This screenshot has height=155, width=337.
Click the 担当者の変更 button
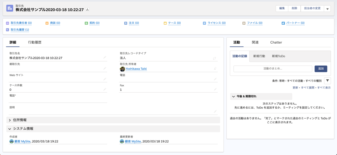point(312,8)
